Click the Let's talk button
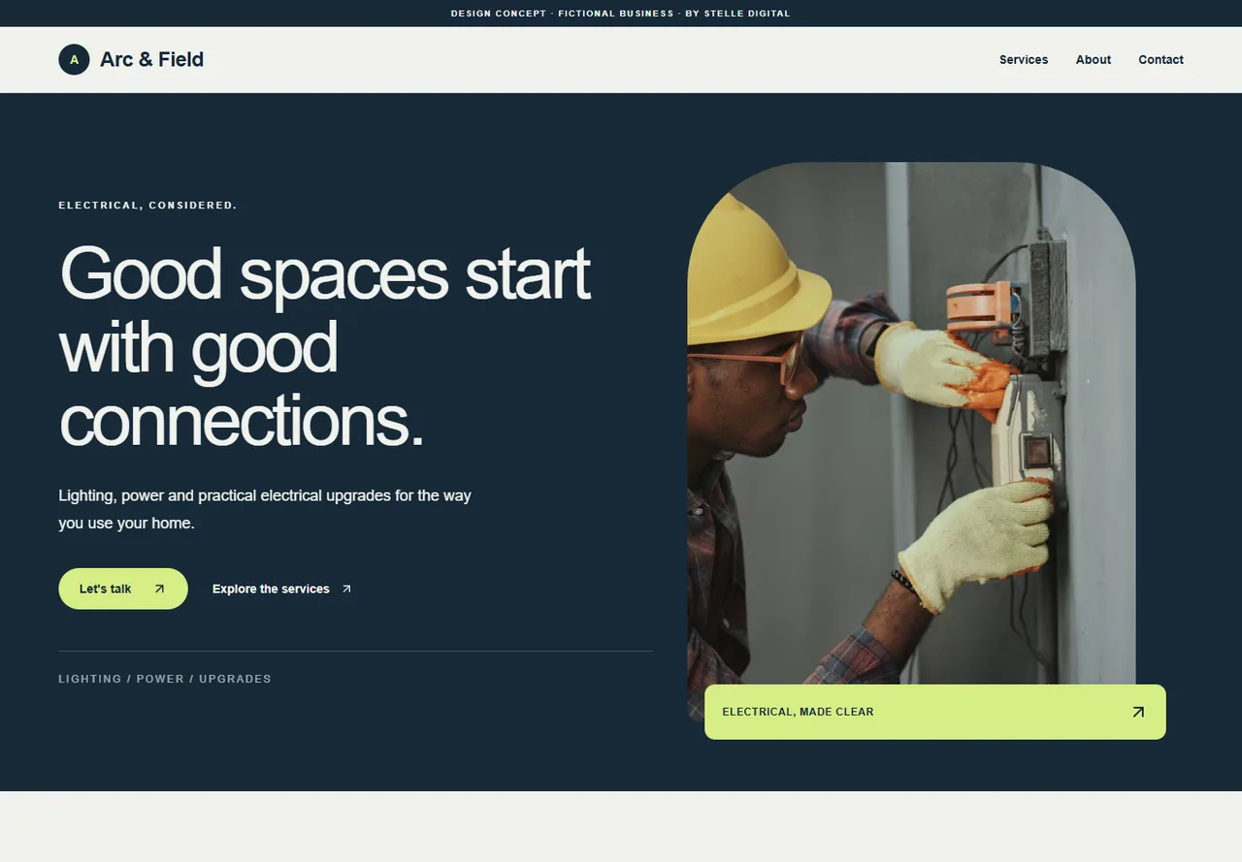Viewport: 1242px width, 862px height. click(123, 589)
